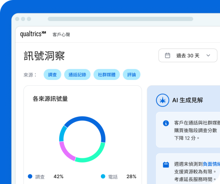Click the 下降 12 分 insight text
Screen dimensions: 220x184
[187, 138]
